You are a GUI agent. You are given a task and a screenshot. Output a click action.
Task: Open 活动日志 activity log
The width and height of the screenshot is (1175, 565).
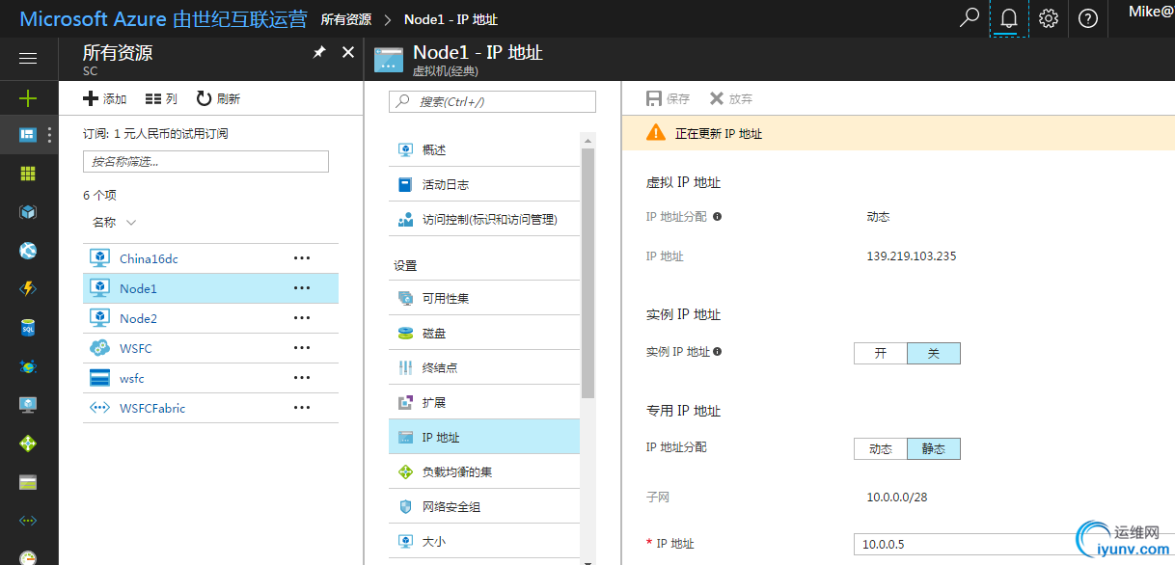tap(484, 184)
